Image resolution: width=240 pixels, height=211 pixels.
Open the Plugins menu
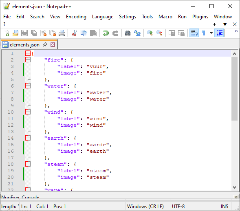point(200,17)
